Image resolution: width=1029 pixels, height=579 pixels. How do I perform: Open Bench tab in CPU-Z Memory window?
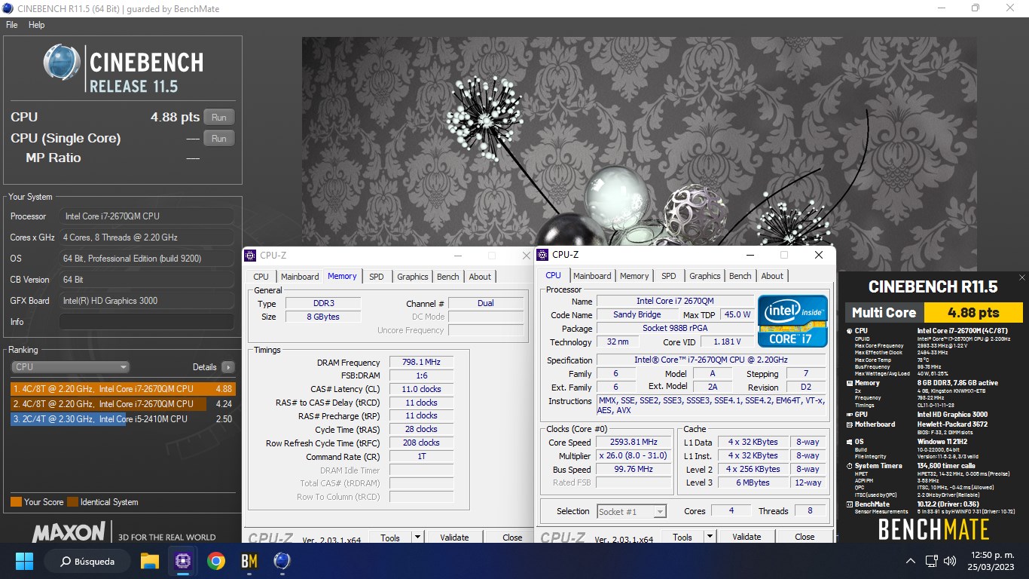pyautogui.click(x=448, y=277)
